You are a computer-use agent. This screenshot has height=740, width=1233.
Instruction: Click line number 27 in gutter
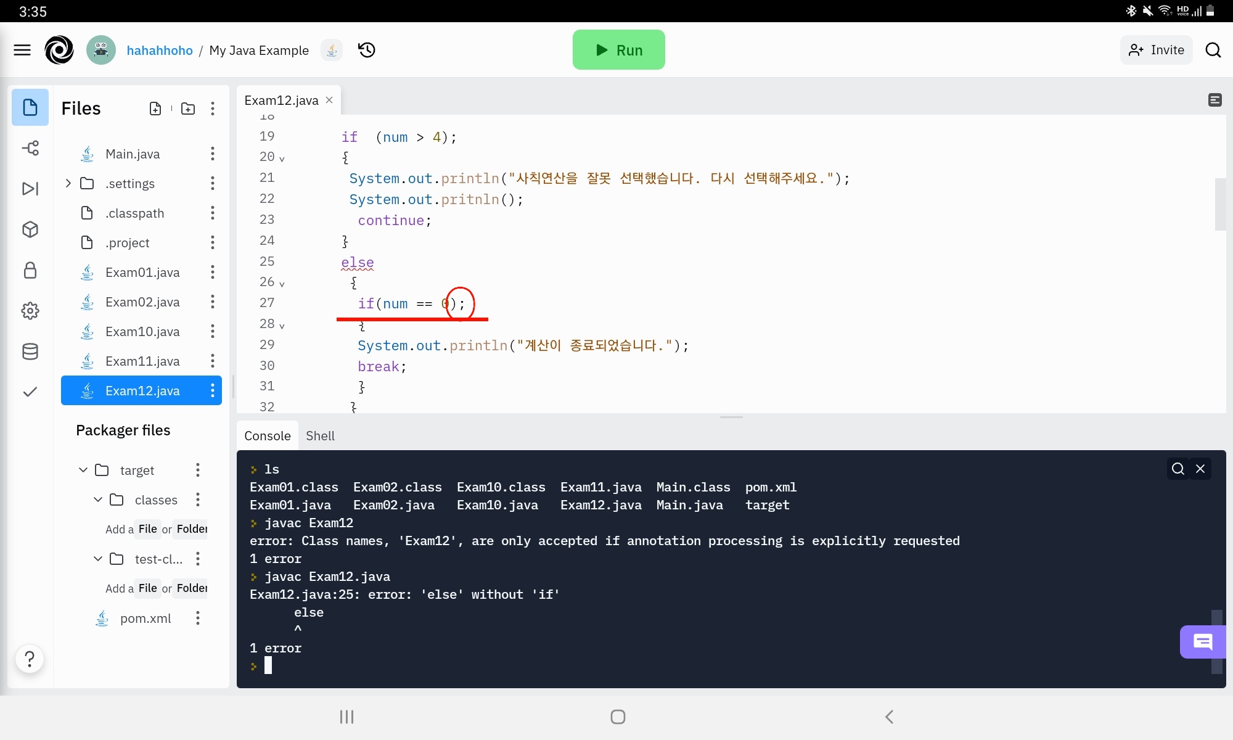point(267,303)
